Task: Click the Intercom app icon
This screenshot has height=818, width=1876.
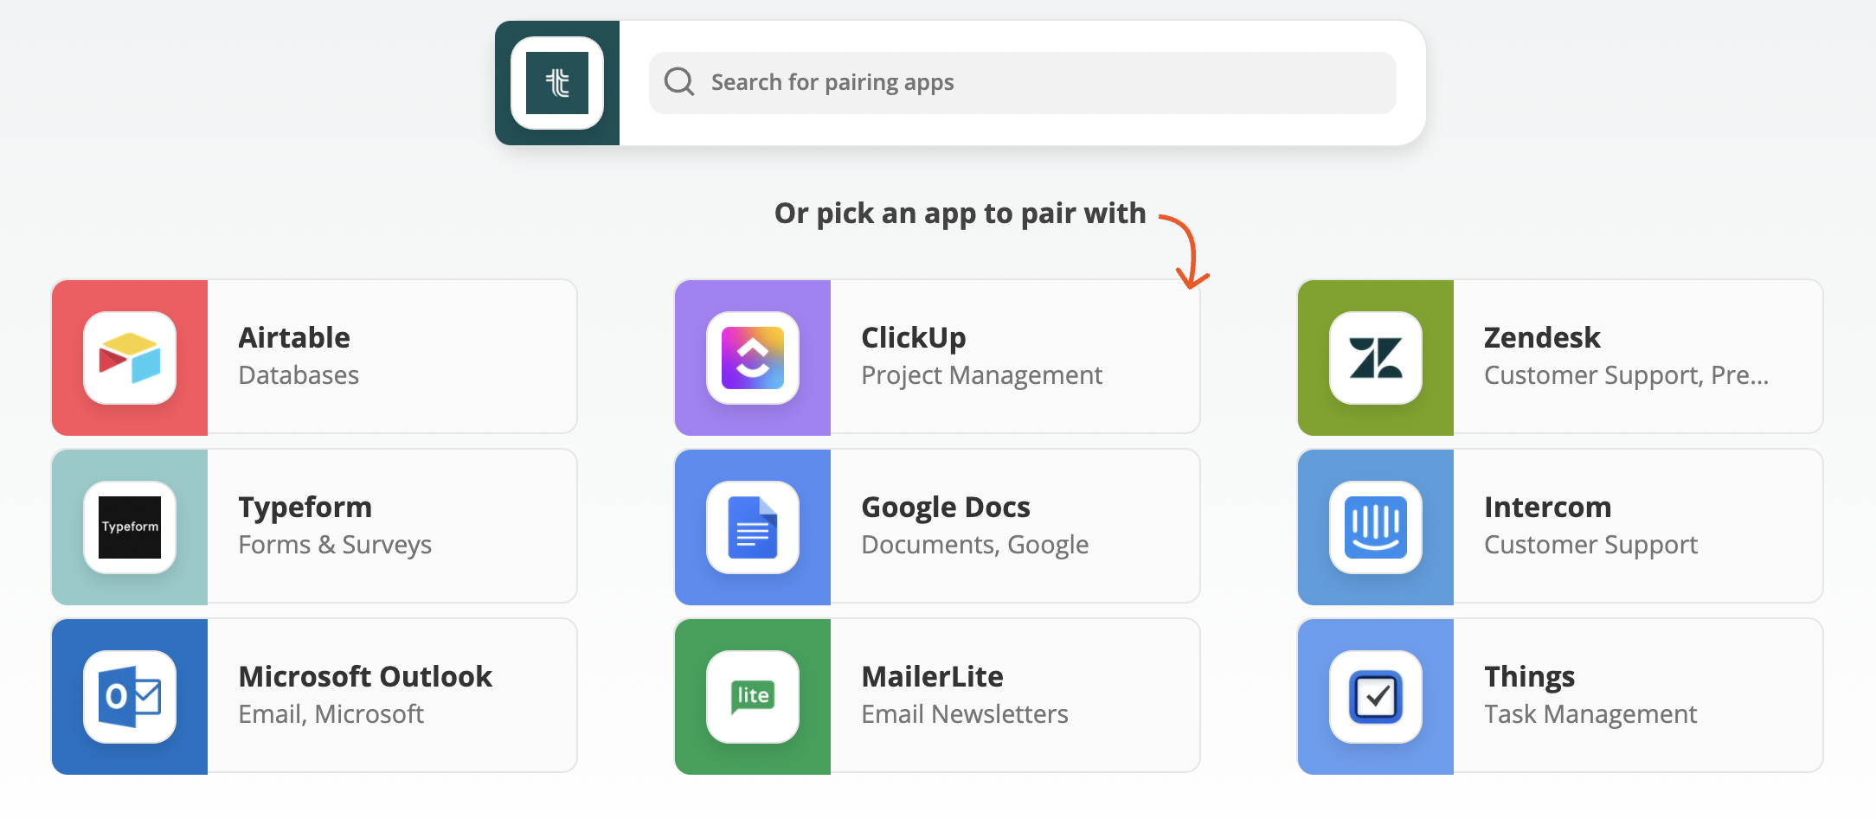Action: click(x=1376, y=527)
